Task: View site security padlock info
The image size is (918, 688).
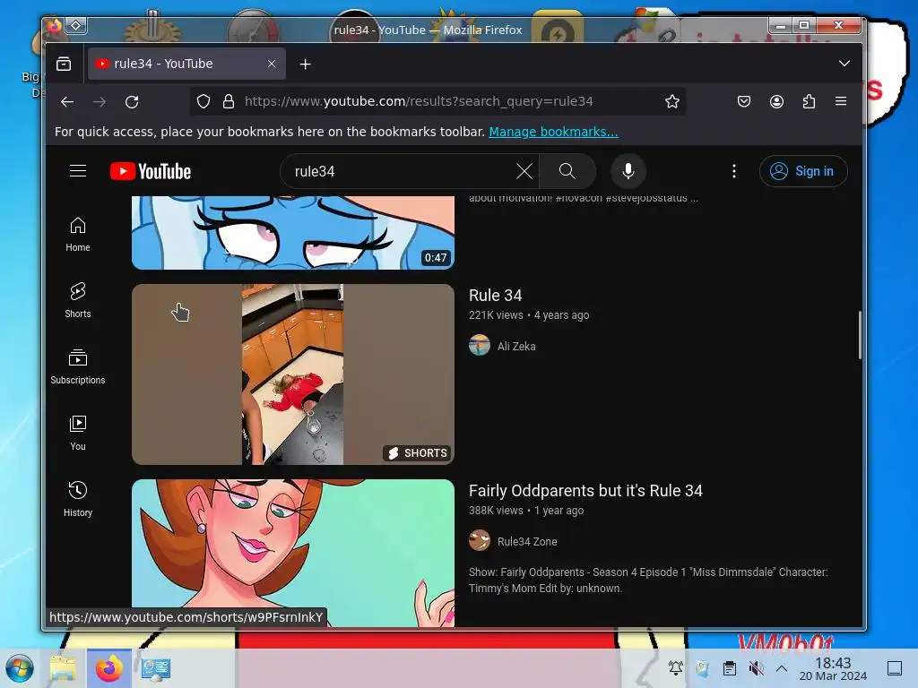Action: coord(229,102)
